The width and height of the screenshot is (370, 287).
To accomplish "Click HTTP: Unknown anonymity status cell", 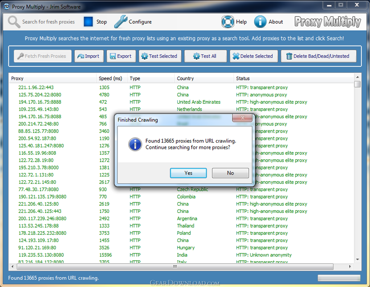I will 264,255.
